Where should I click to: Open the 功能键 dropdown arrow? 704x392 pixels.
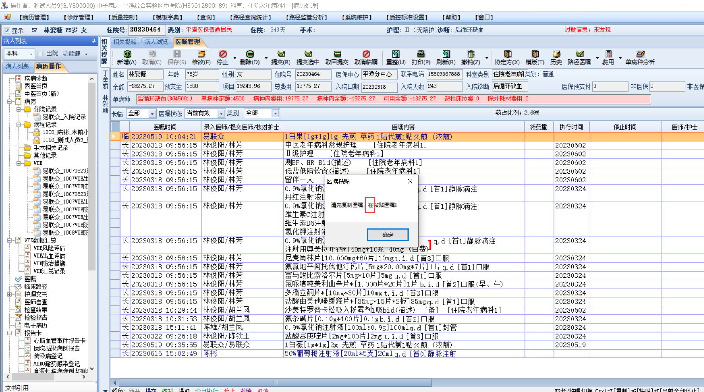point(86,54)
